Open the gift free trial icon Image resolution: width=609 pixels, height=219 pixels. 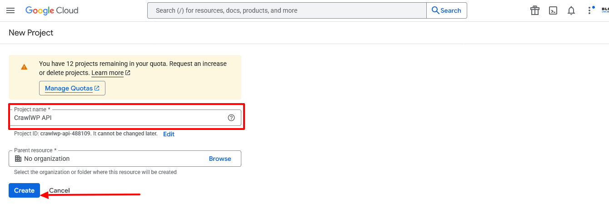534,10
